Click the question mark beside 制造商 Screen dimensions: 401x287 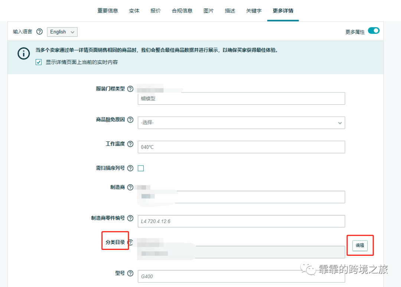coord(130,187)
